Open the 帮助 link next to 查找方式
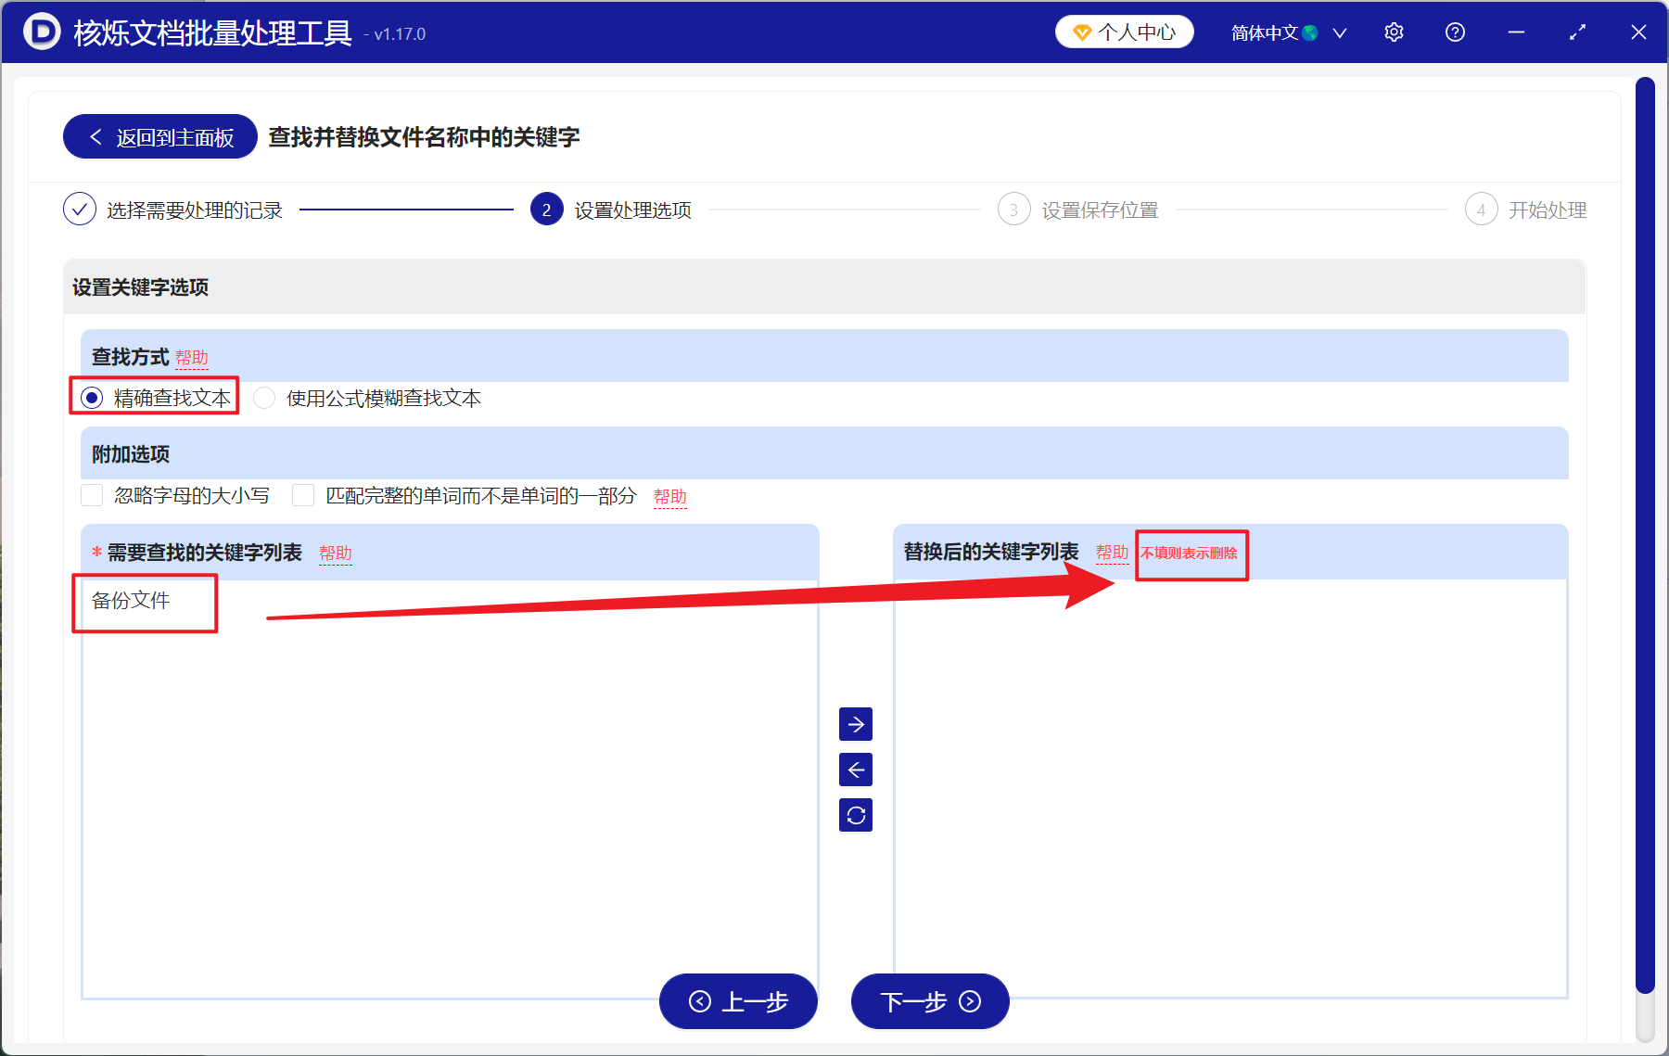 (x=192, y=357)
